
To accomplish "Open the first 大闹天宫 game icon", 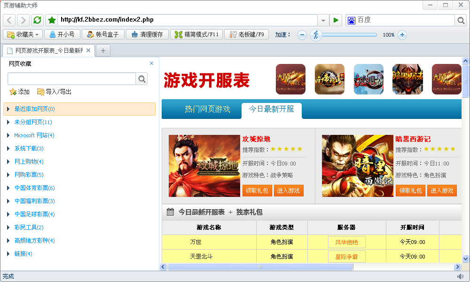I will point(290,79).
